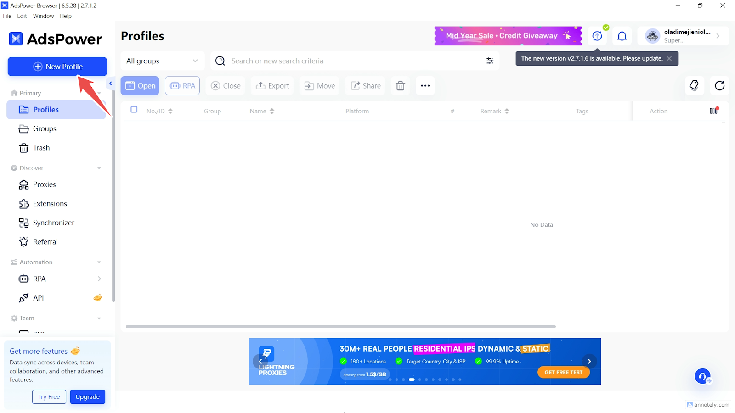
Task: Open the Edit menu
Action: 22,16
